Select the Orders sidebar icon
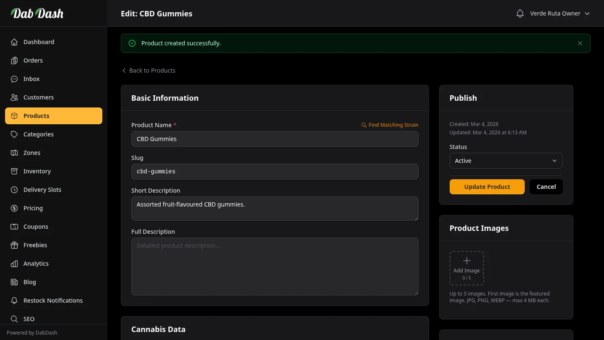The image size is (604, 340). click(x=14, y=60)
